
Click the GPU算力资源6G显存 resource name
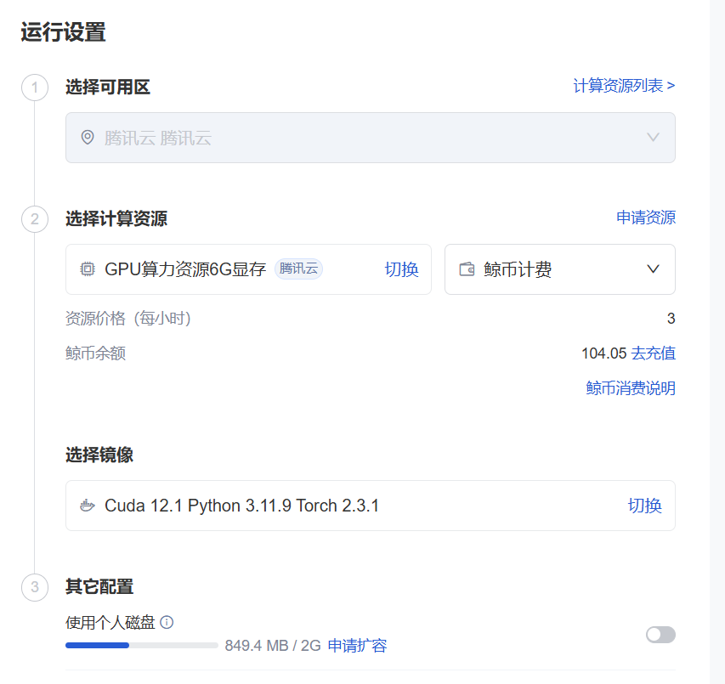coord(185,269)
